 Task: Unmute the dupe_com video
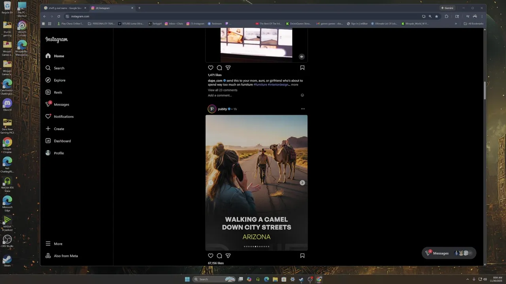[302, 56]
